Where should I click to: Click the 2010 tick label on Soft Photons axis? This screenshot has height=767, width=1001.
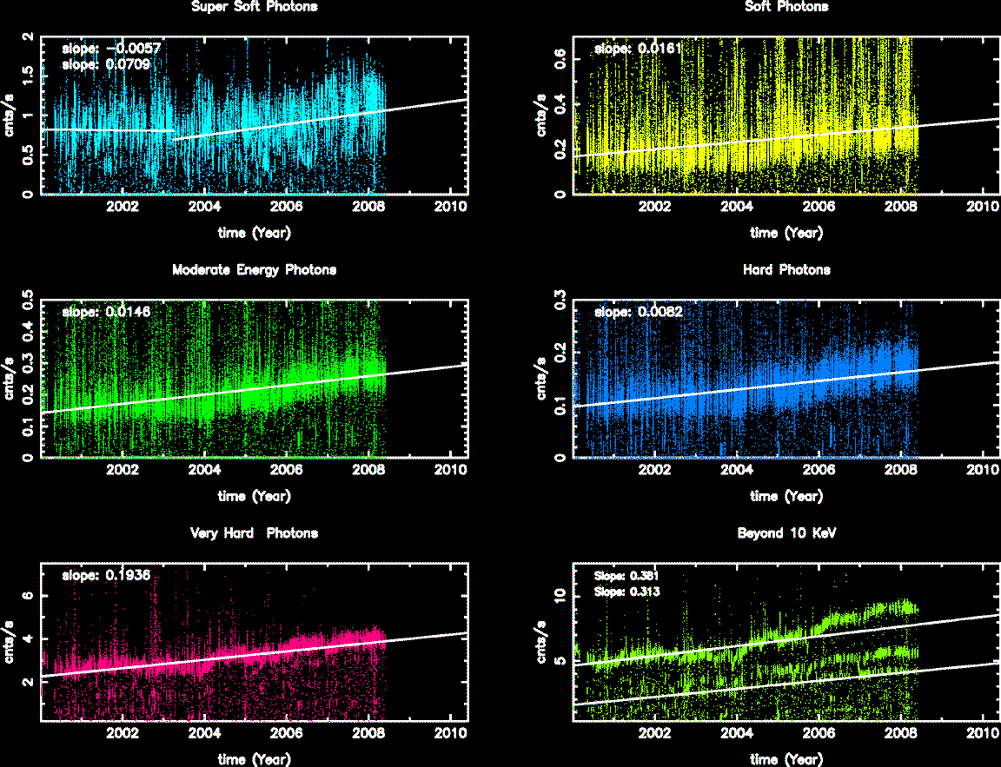tap(982, 208)
